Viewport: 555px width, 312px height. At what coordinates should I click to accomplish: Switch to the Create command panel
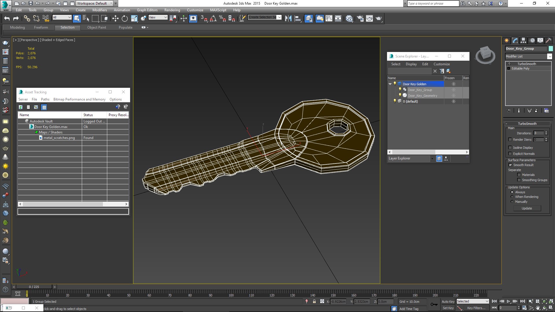pos(507,40)
